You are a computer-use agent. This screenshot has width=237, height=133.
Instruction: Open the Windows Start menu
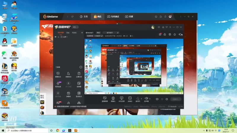[3, 130]
